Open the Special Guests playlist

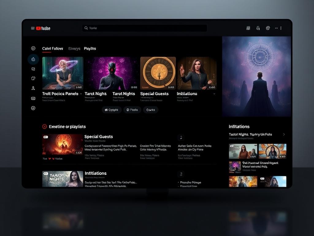(x=99, y=136)
